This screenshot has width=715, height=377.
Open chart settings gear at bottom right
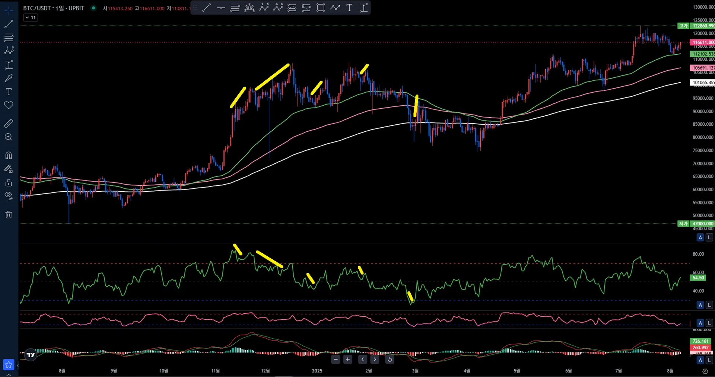705,371
